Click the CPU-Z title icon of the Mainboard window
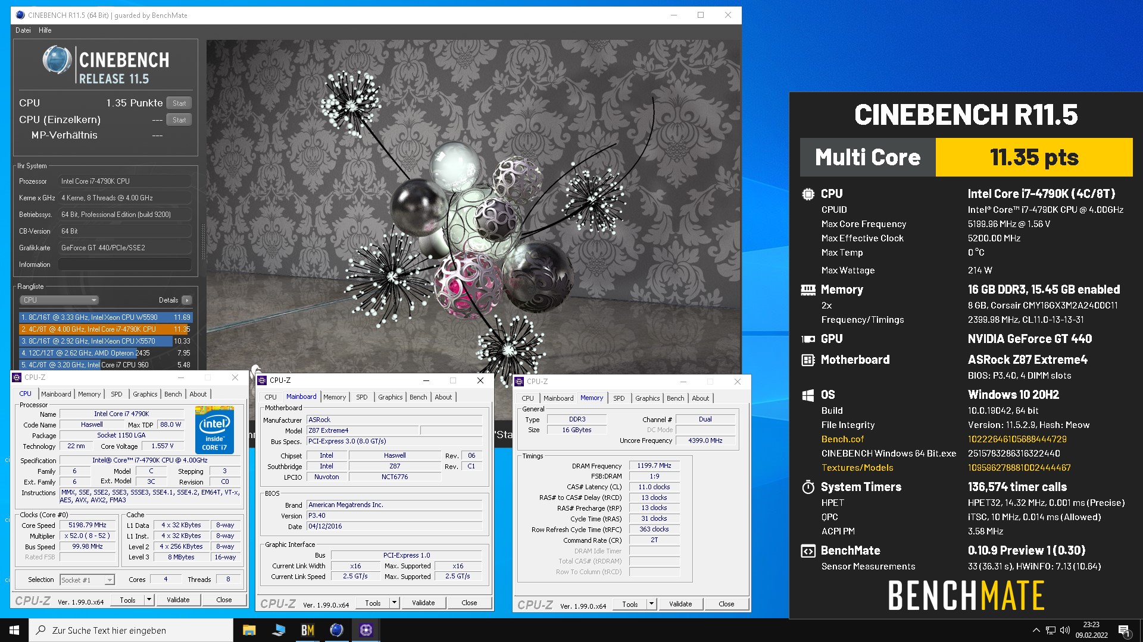This screenshot has height=642, width=1143. [262, 380]
